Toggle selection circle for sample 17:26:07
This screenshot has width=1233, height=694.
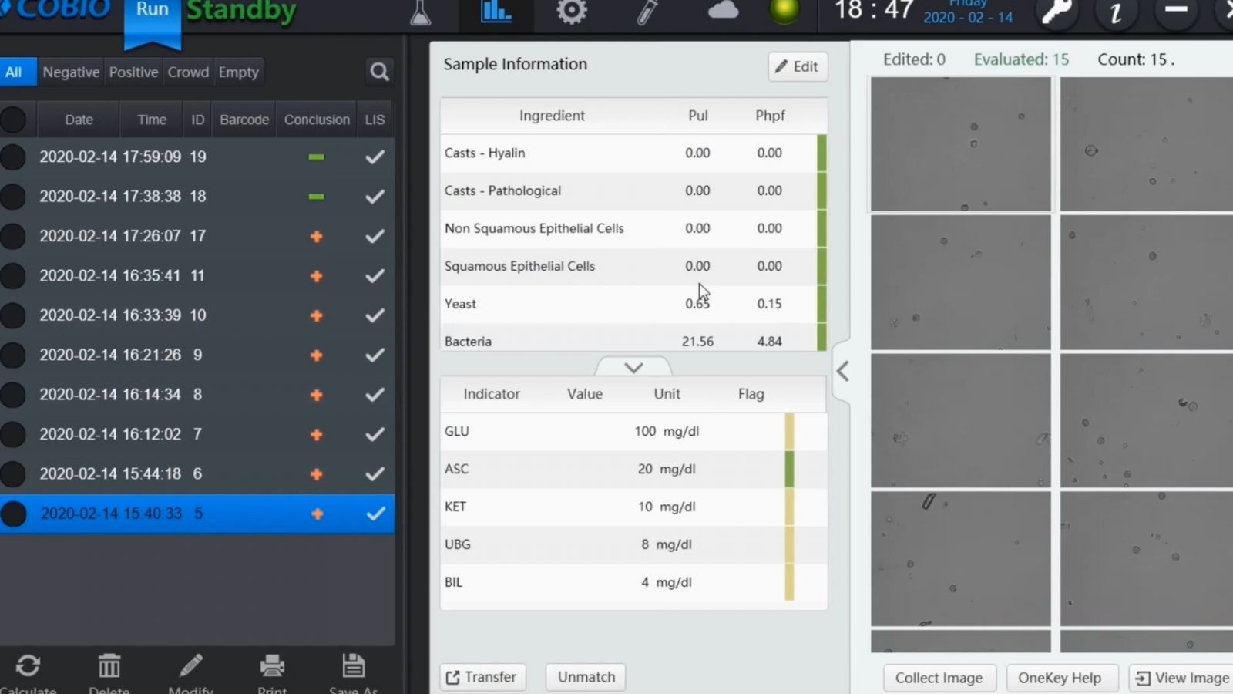[x=13, y=236]
